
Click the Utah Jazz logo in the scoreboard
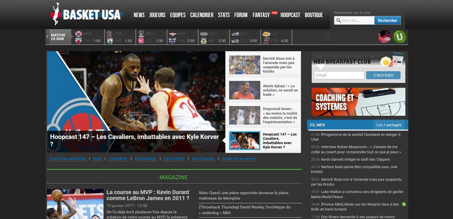235,34
